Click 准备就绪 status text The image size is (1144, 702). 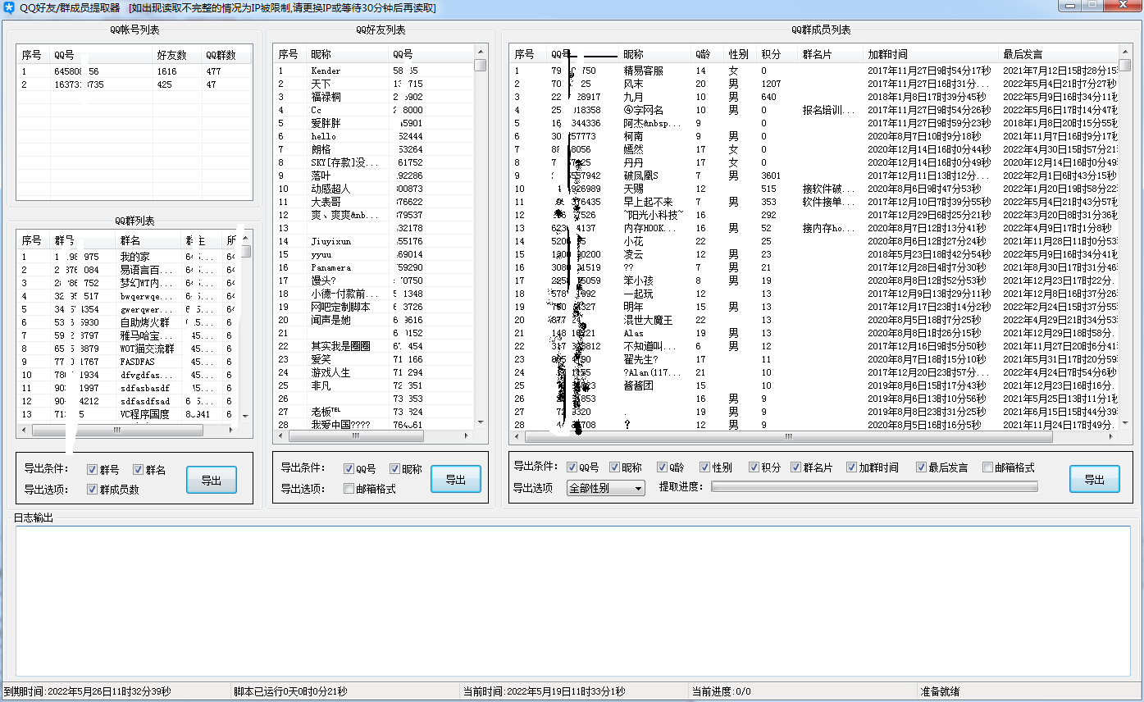click(940, 691)
